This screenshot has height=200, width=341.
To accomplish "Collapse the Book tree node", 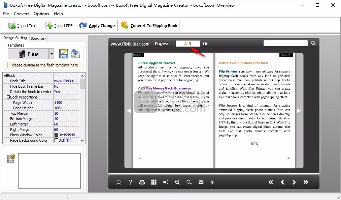I will coord(5,76).
